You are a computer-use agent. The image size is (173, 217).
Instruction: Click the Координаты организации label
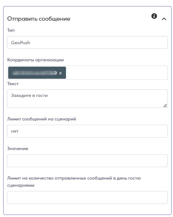[35, 60]
